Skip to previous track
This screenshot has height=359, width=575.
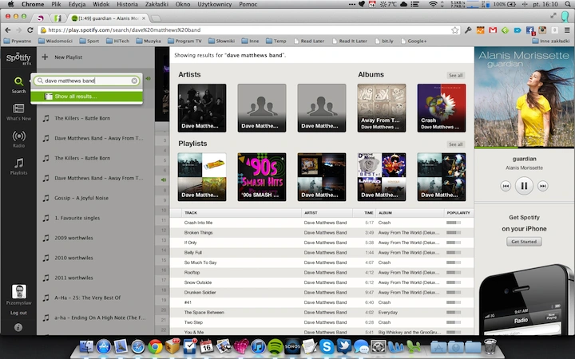click(x=506, y=186)
